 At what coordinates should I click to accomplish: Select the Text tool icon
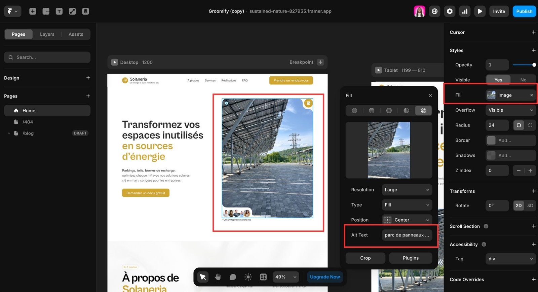point(59,11)
